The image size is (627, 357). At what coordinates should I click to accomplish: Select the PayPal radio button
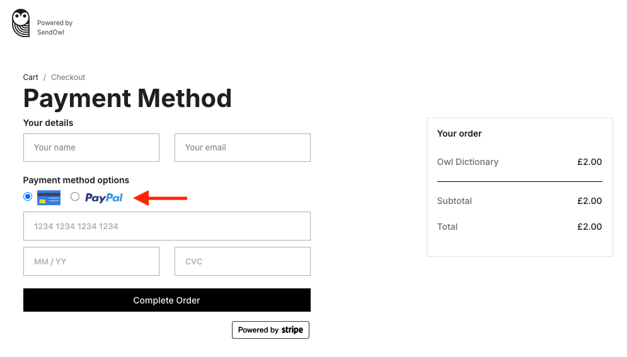75,196
